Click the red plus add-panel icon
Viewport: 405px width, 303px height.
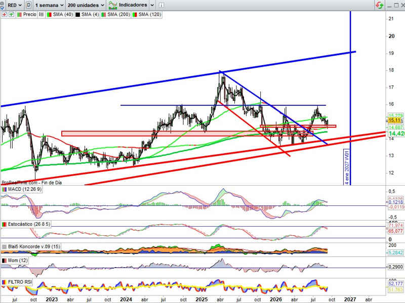coord(5,15)
